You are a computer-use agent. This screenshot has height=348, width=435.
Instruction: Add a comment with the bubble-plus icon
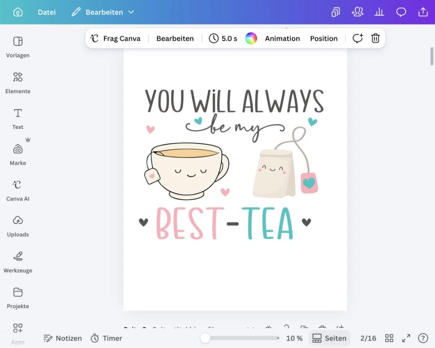click(x=357, y=38)
